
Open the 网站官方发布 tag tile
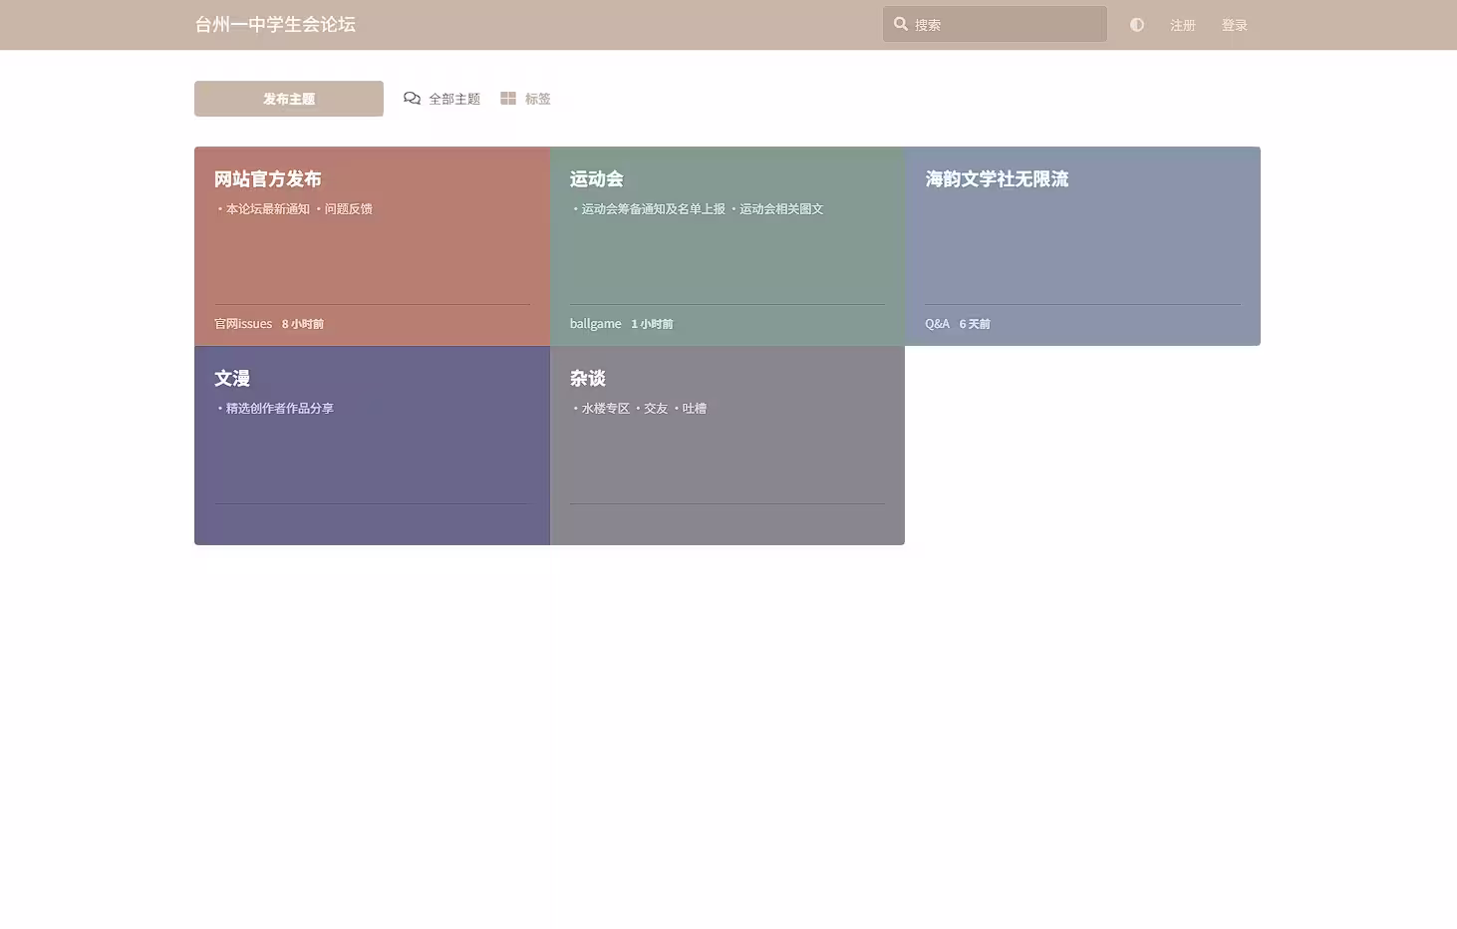(268, 179)
